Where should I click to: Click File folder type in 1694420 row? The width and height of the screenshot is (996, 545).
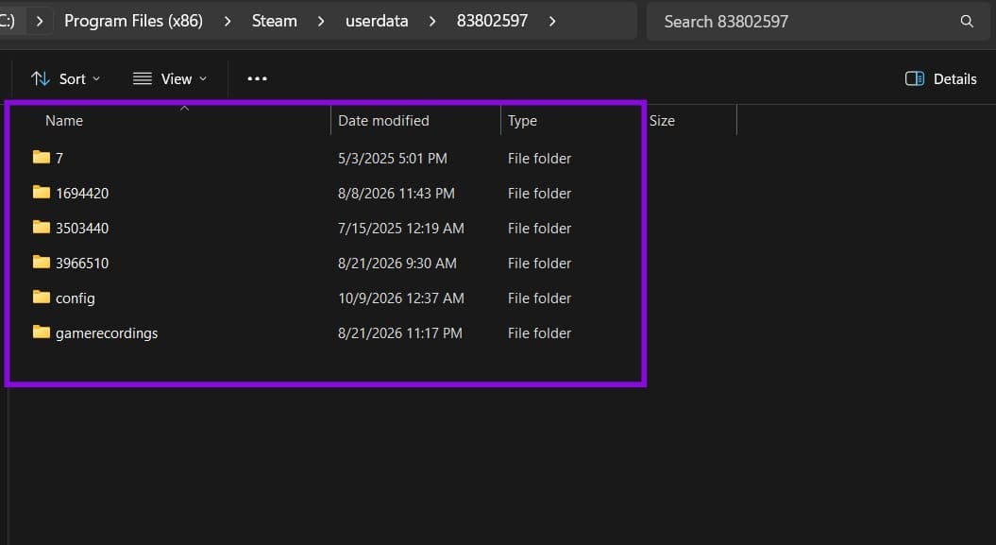[x=539, y=193]
